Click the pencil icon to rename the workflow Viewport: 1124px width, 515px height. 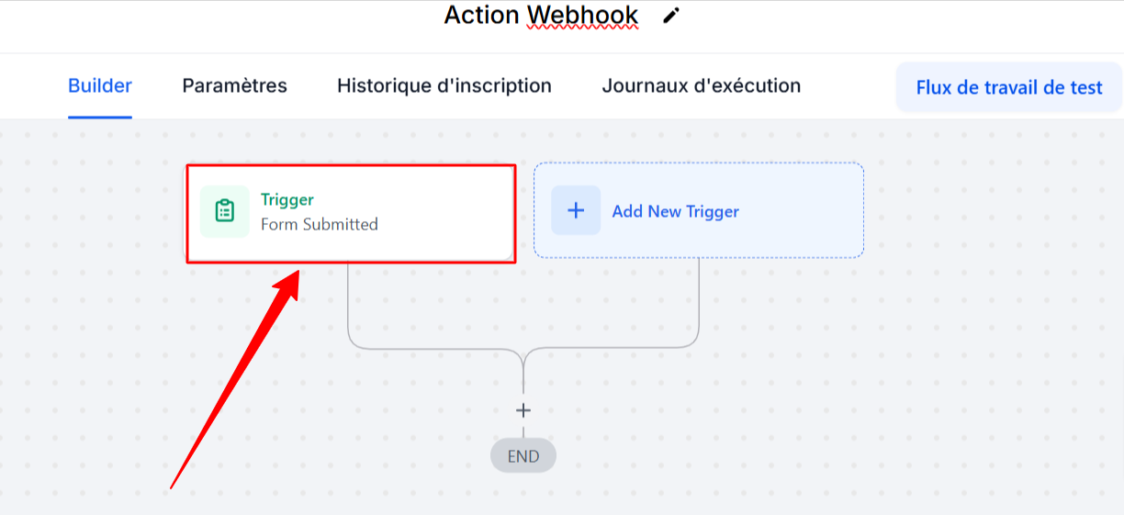[x=672, y=16]
